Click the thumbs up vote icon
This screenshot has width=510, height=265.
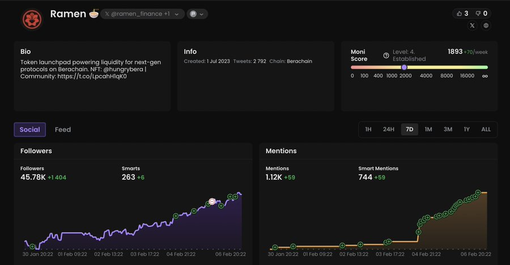[x=458, y=14]
